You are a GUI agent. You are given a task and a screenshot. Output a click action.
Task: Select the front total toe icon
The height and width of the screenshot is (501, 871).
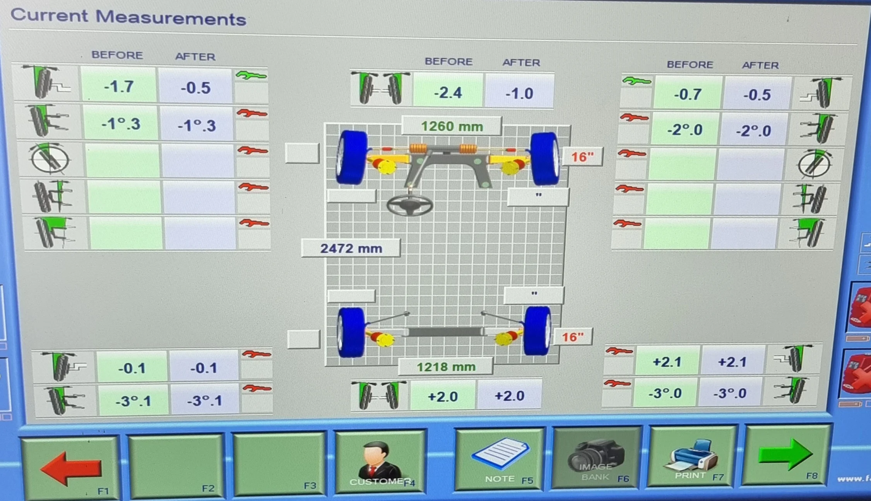(381, 88)
